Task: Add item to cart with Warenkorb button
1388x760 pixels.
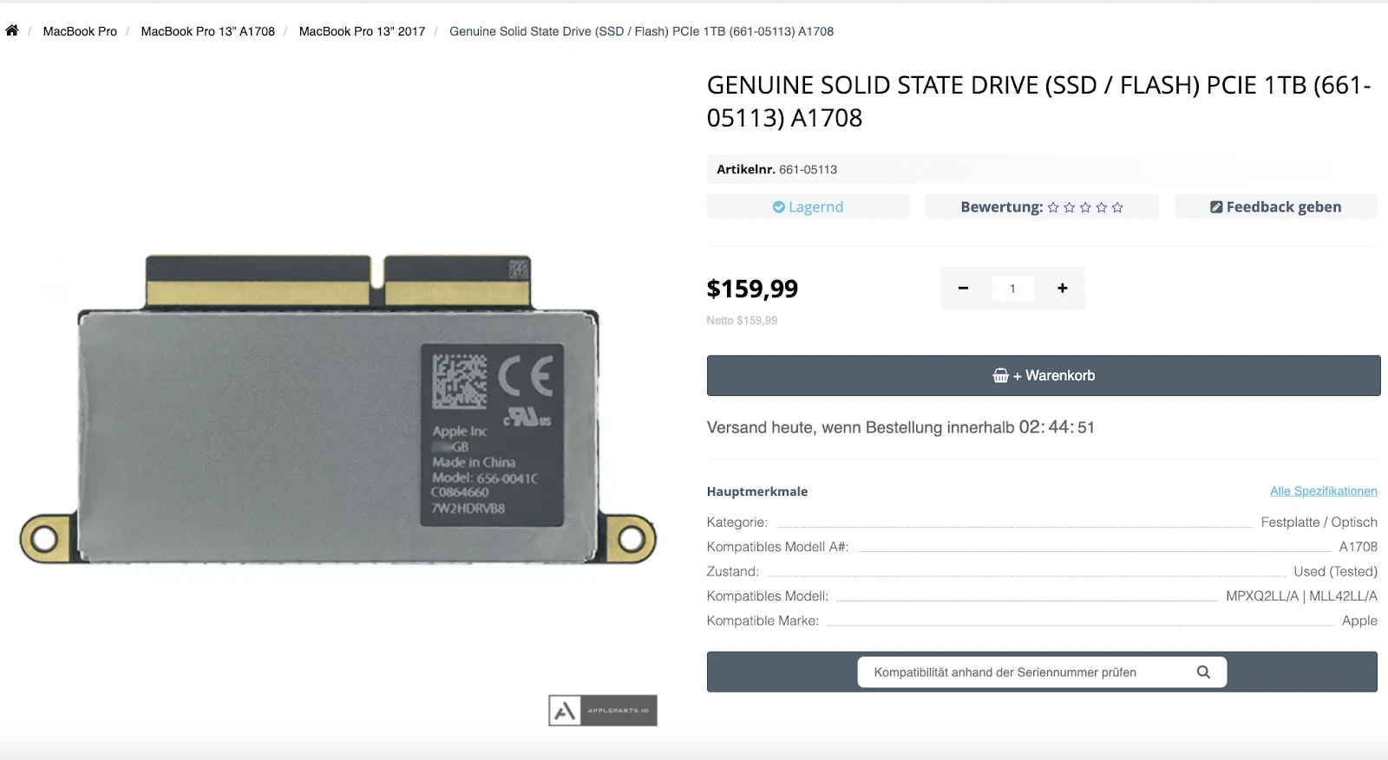Action: click(x=1044, y=375)
